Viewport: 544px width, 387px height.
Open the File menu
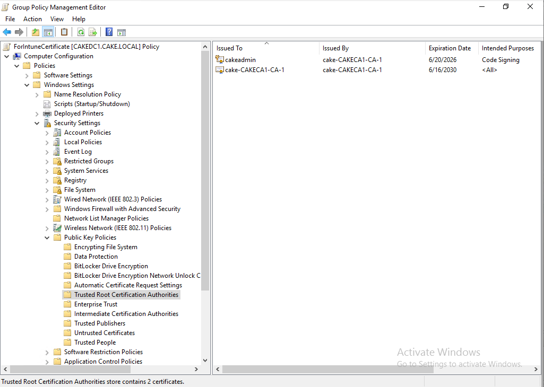(x=10, y=19)
